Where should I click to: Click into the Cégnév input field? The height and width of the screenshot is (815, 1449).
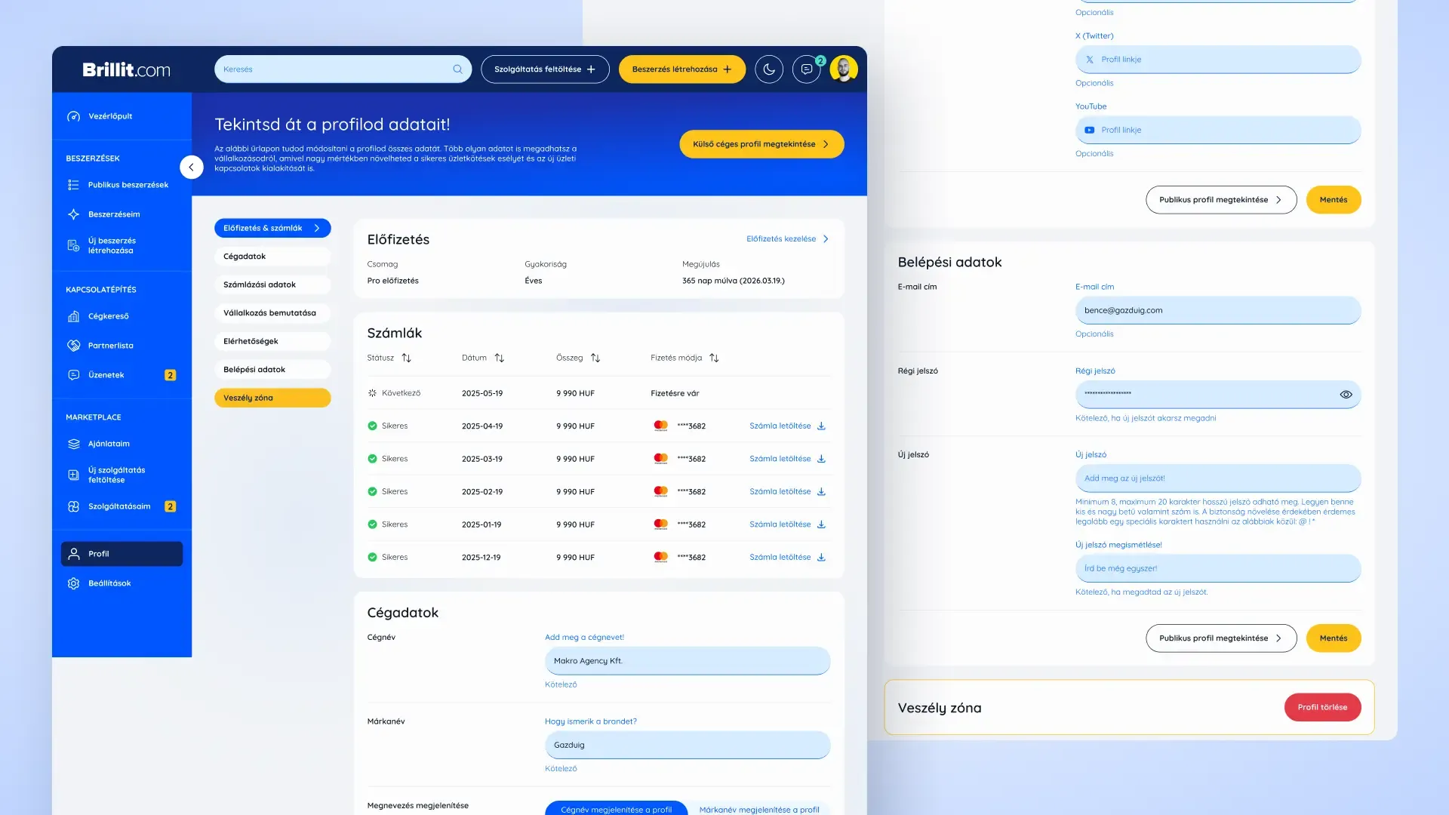click(688, 661)
